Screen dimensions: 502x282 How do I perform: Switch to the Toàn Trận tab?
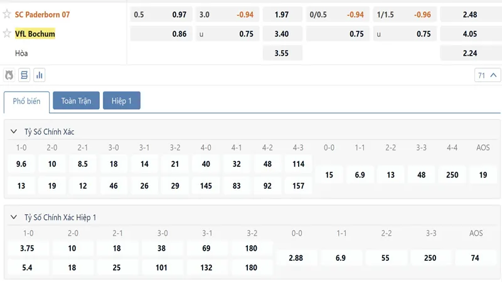[x=76, y=101]
